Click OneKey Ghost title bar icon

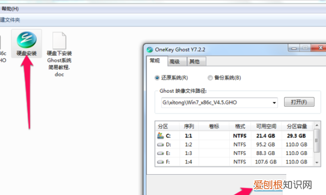(150, 50)
